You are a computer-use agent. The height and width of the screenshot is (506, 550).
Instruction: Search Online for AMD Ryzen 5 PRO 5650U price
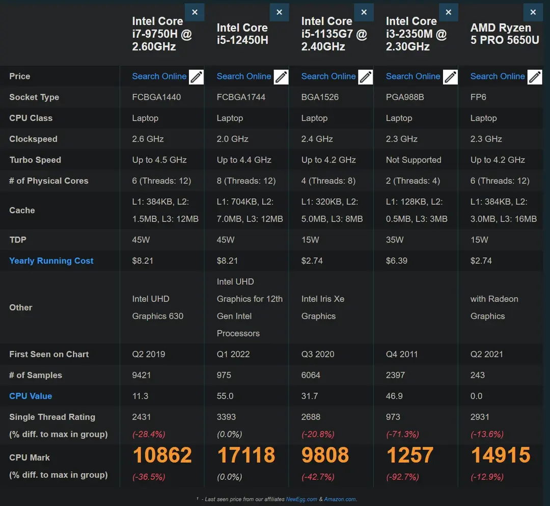(498, 76)
